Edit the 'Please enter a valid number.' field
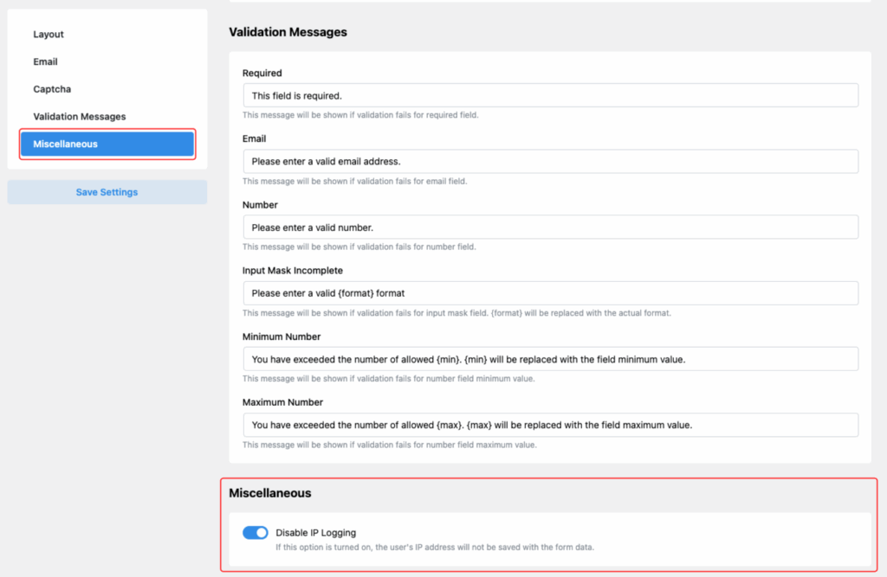The width and height of the screenshot is (887, 577). tap(550, 227)
